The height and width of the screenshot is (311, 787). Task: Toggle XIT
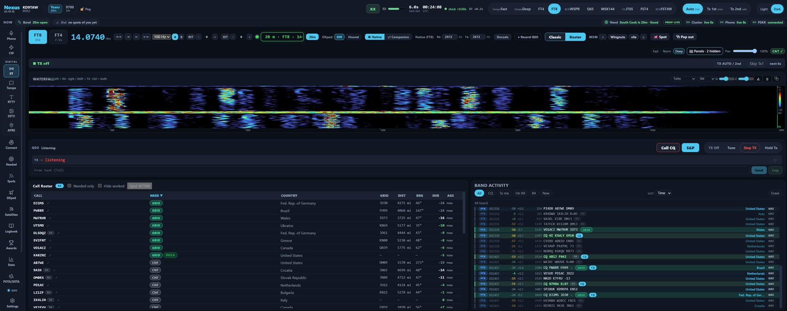pyautogui.click(x=225, y=37)
